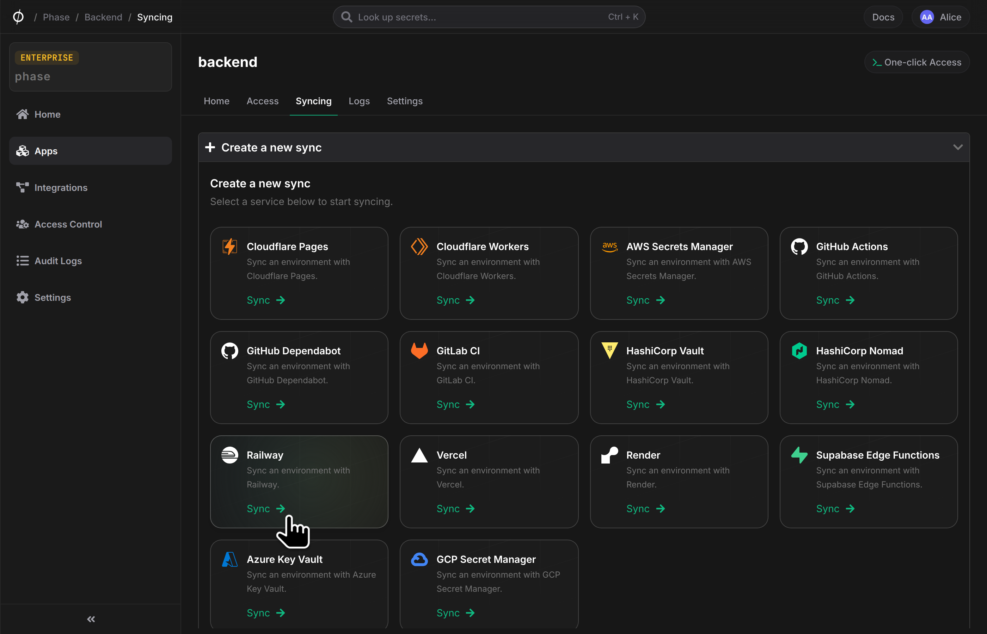The width and height of the screenshot is (987, 634).
Task: Click the Supabase Edge Functions card title
Action: (878, 455)
